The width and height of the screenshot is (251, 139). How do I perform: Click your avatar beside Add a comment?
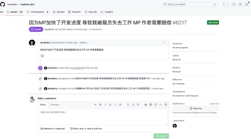pyautogui.click(x=32, y=100)
